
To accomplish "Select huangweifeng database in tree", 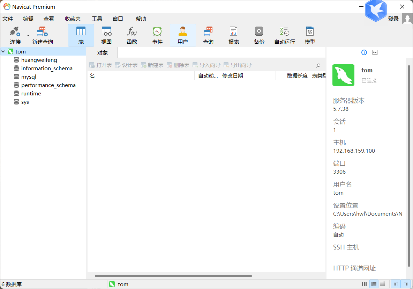I will click(x=39, y=60).
